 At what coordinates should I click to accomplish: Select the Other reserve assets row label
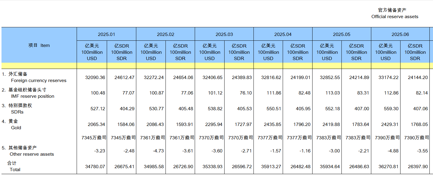(33, 154)
